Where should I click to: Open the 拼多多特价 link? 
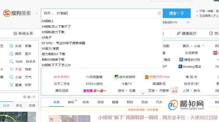[x=62, y=77]
